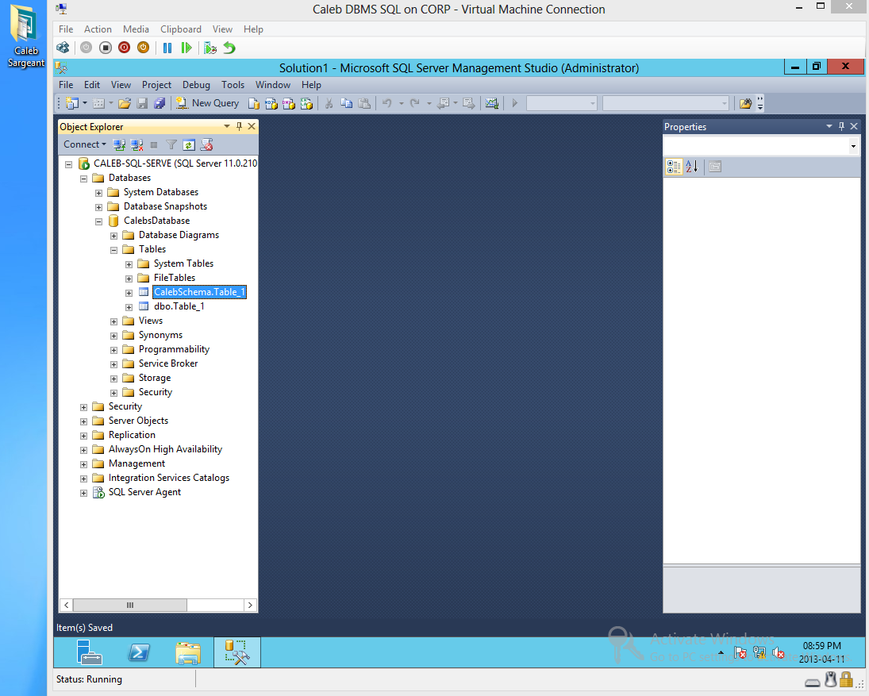Toggle auto-hide pin on Properties panel

[841, 126]
